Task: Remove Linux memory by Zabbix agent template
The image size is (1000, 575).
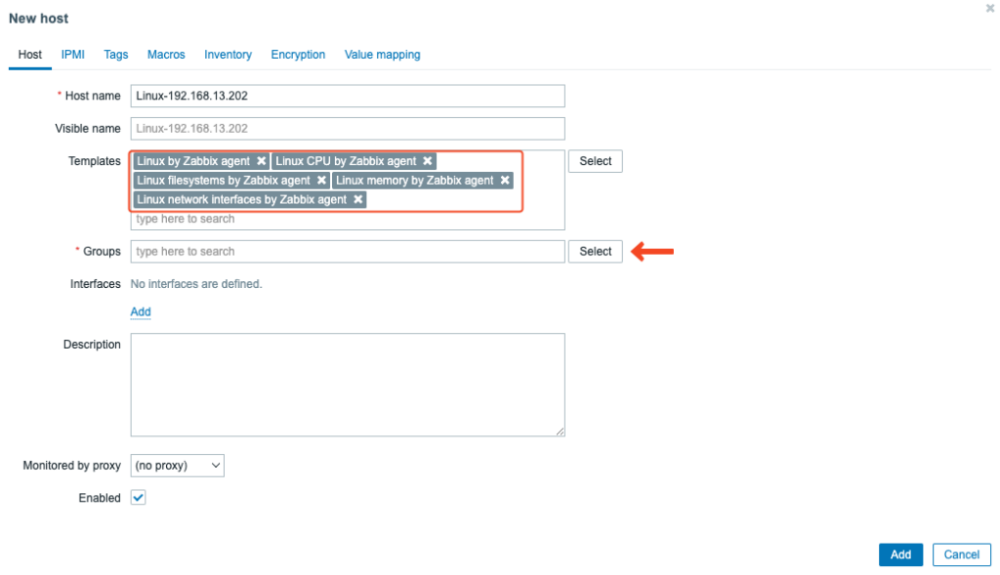Action: click(x=505, y=181)
